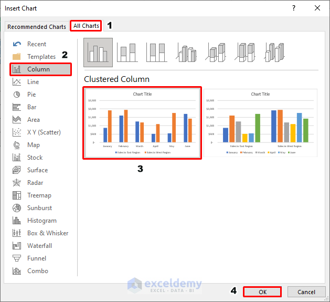
Task: Choose the 3-D Stacked Column icon
Action: [x=216, y=53]
